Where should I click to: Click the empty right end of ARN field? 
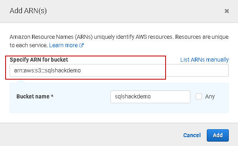pos(197,70)
